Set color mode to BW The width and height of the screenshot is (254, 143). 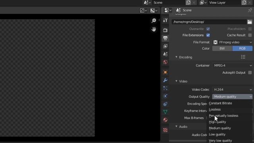pyautogui.click(x=222, y=48)
